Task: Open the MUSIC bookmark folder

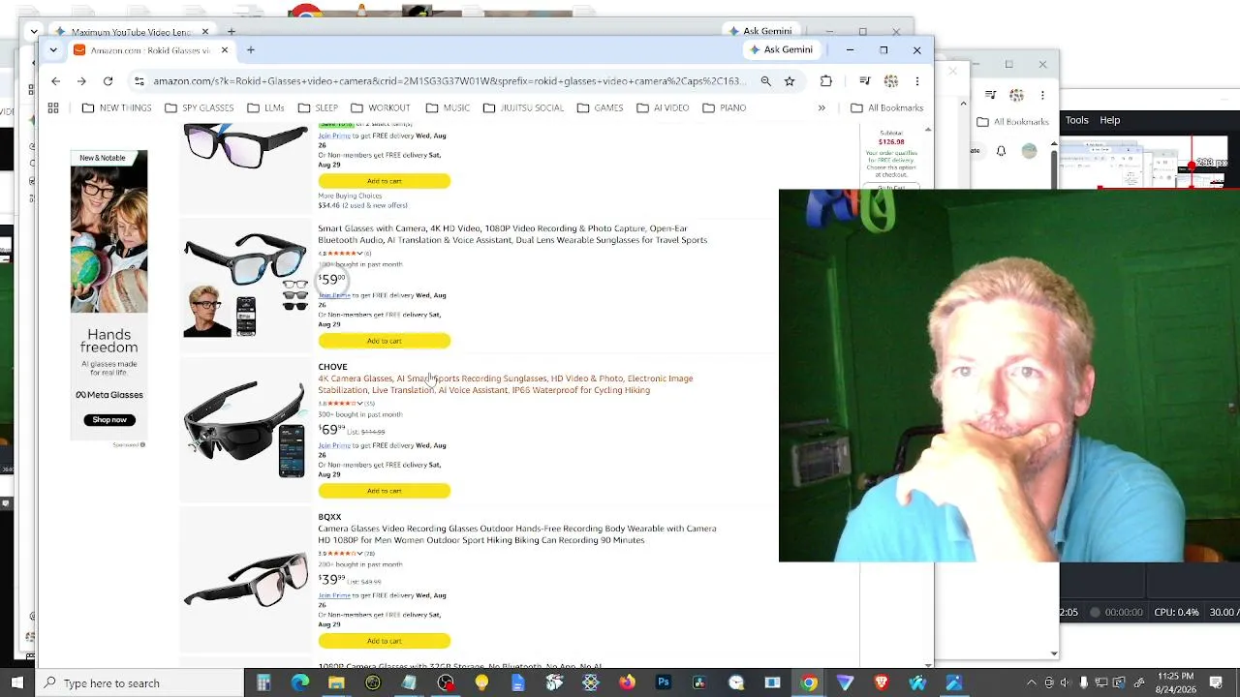Action: pos(448,107)
